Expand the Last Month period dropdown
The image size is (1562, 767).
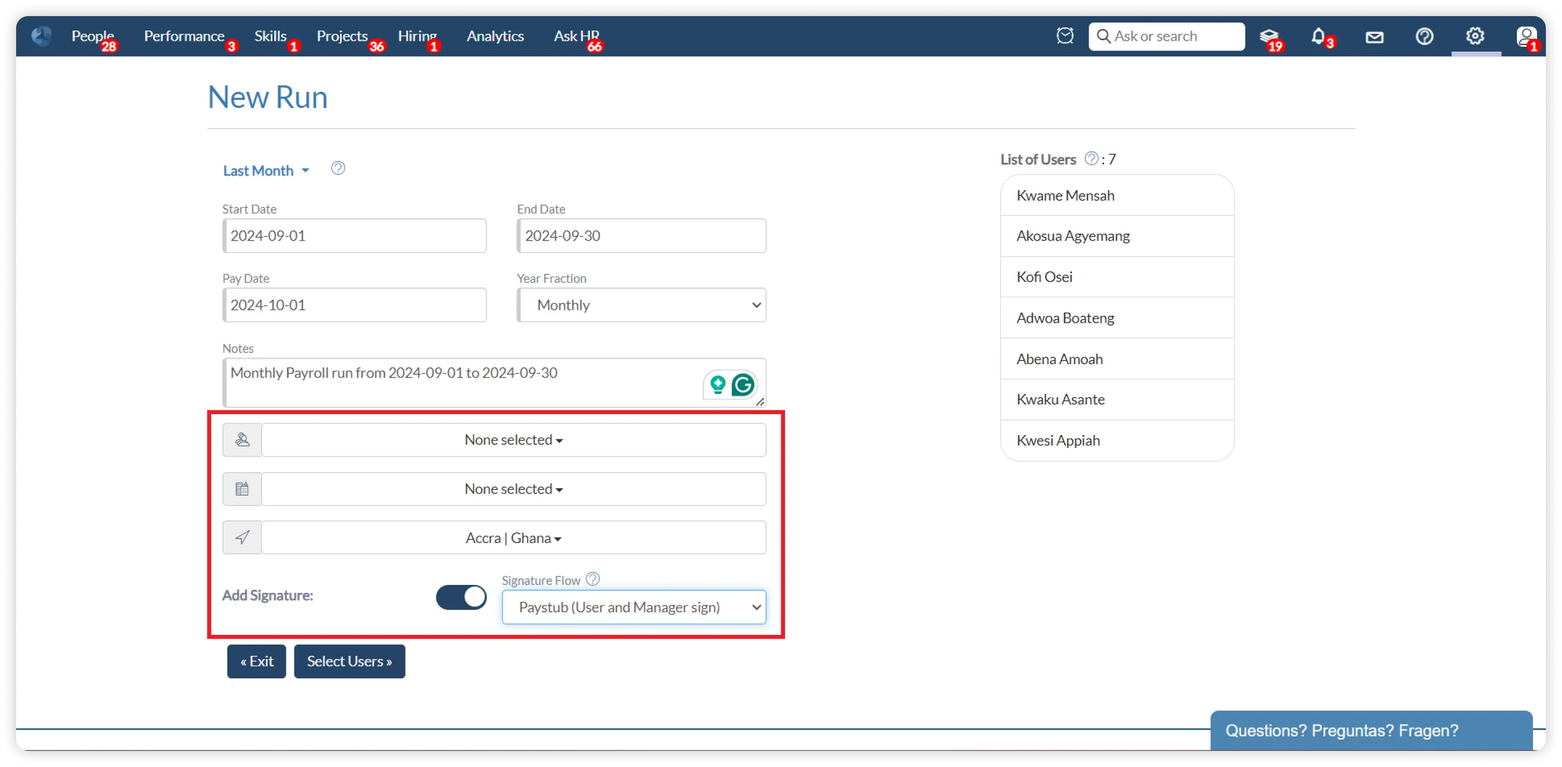265,171
